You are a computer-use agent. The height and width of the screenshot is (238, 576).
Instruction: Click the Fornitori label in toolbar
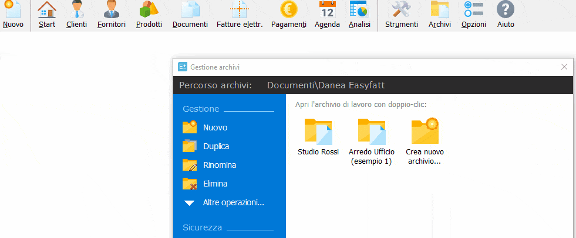(x=112, y=25)
